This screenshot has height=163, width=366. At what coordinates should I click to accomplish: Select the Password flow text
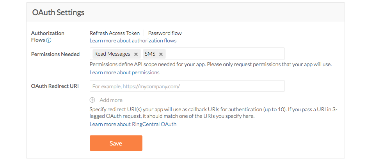click(x=165, y=33)
